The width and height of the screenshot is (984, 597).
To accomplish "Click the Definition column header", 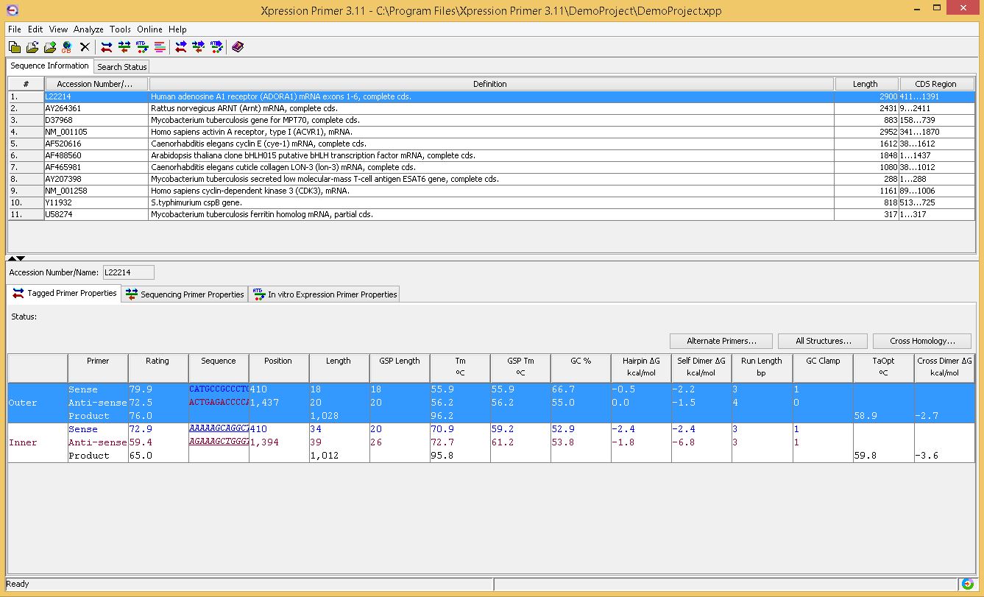I will point(491,84).
